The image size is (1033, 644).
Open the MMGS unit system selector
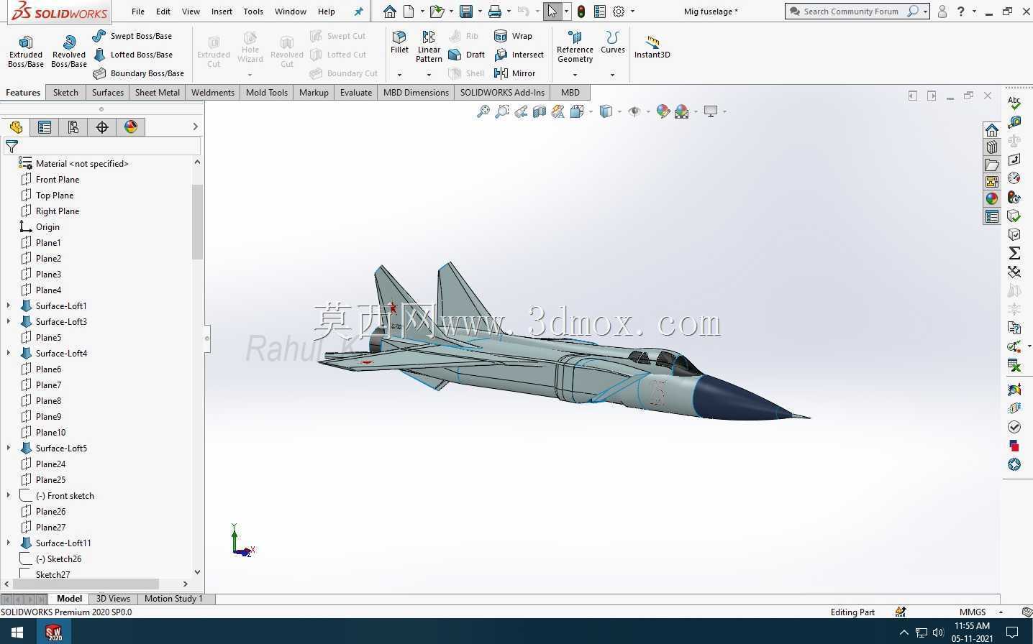click(x=979, y=612)
